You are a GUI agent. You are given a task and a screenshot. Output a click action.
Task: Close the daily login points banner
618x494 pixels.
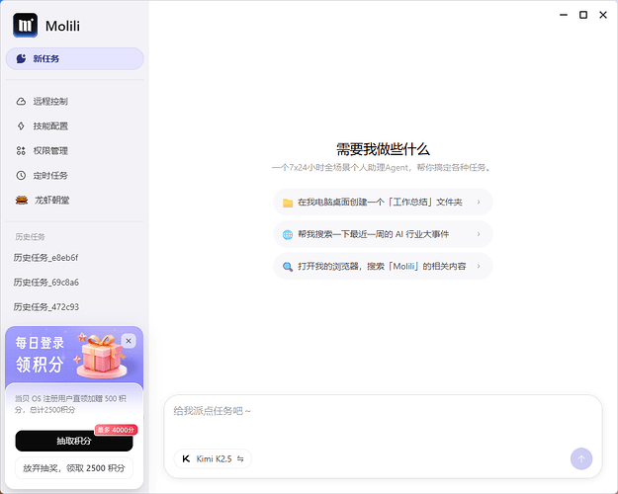pyautogui.click(x=129, y=341)
